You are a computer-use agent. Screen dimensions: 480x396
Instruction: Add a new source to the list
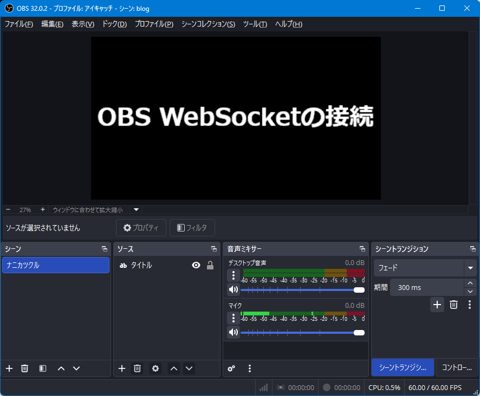121,368
